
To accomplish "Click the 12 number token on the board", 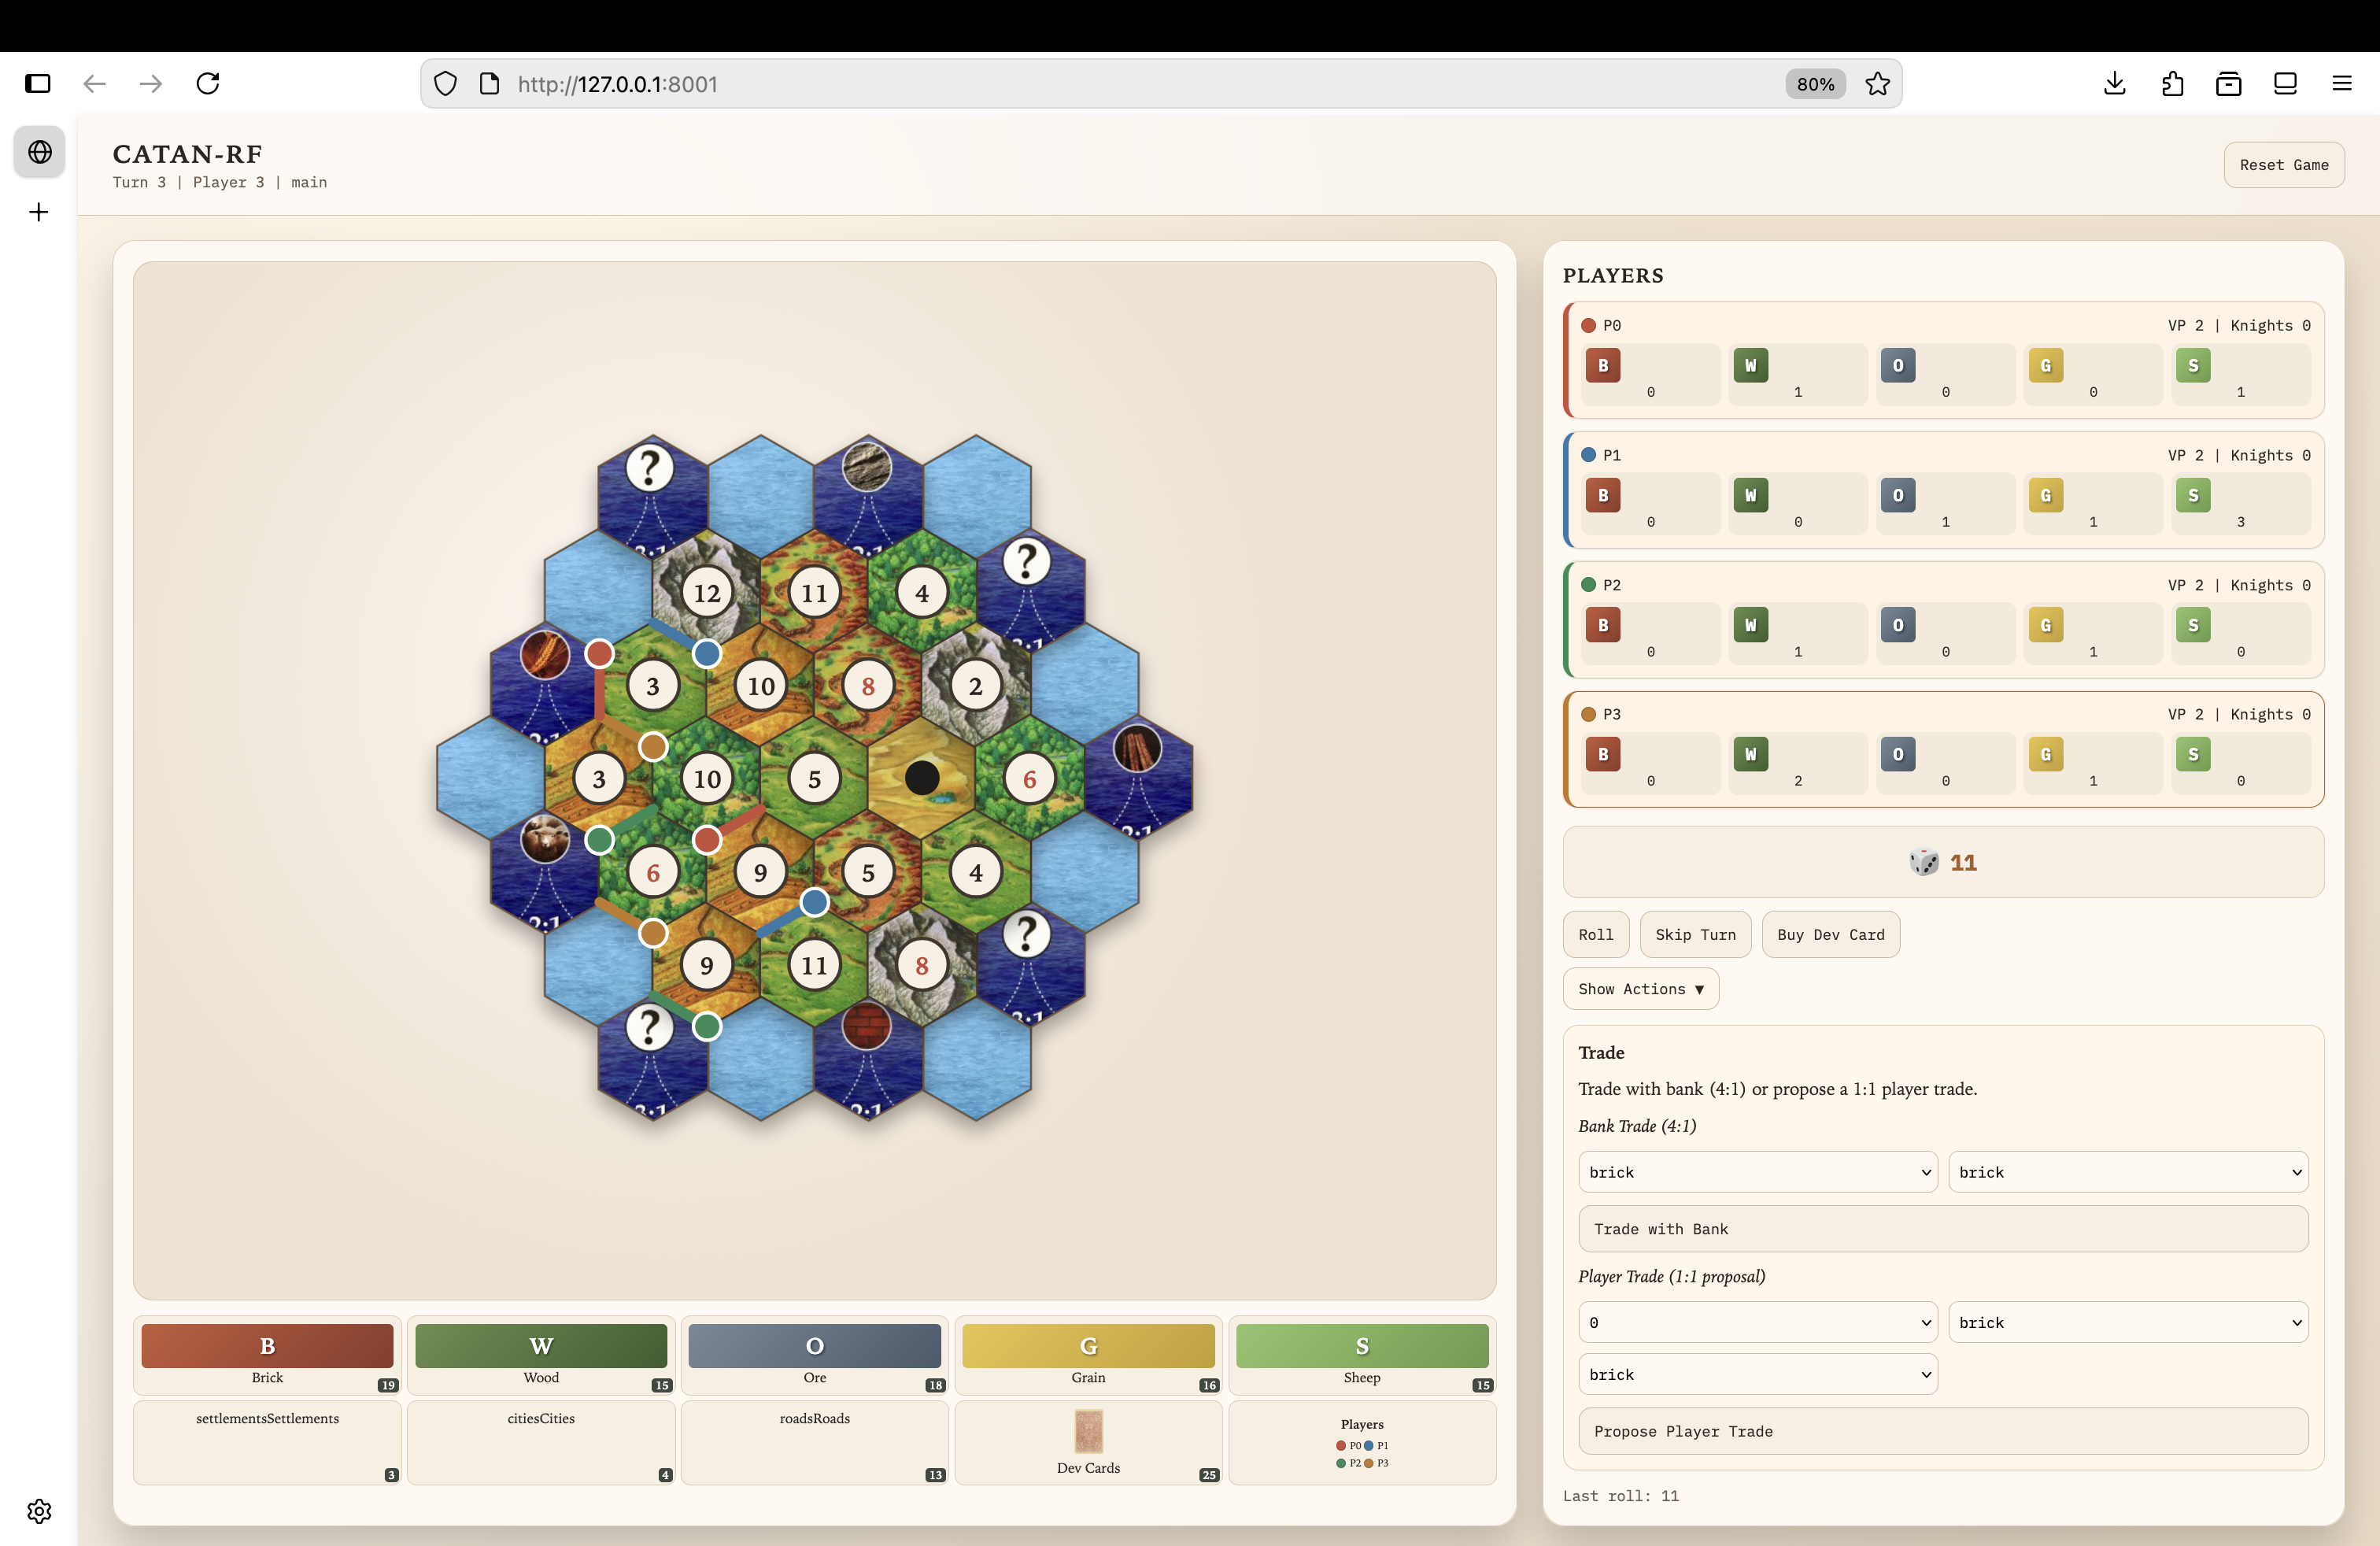I will pos(707,593).
